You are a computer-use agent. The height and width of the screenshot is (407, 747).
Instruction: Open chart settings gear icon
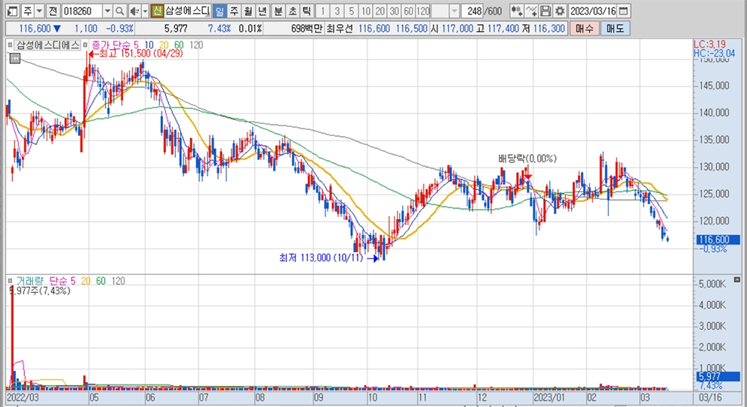tap(559, 11)
